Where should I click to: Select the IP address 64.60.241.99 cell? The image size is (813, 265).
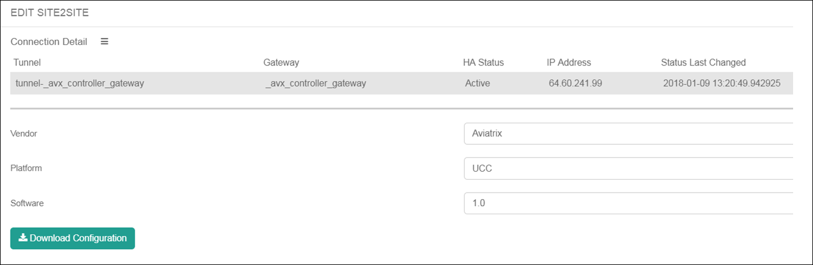pos(575,83)
